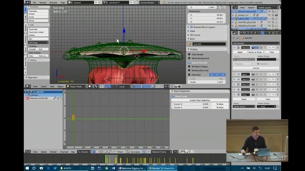Click the Normalize icon in graph header
This screenshot has height=171, width=305.
coord(128,152)
